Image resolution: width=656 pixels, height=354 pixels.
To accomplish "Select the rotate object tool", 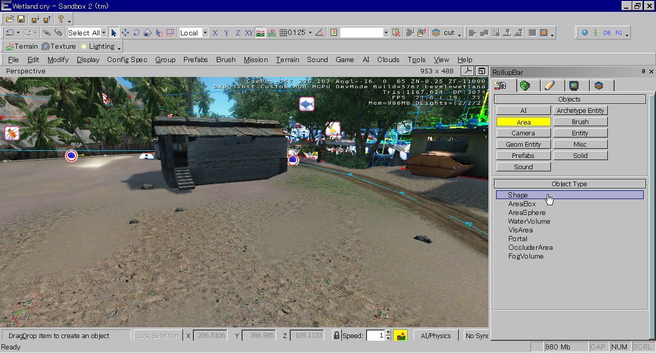I will [136, 32].
